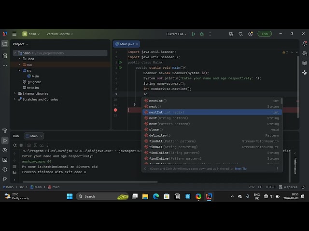Open the Build hammer tool window
This screenshot has height=231, width=309.
pos(5,130)
